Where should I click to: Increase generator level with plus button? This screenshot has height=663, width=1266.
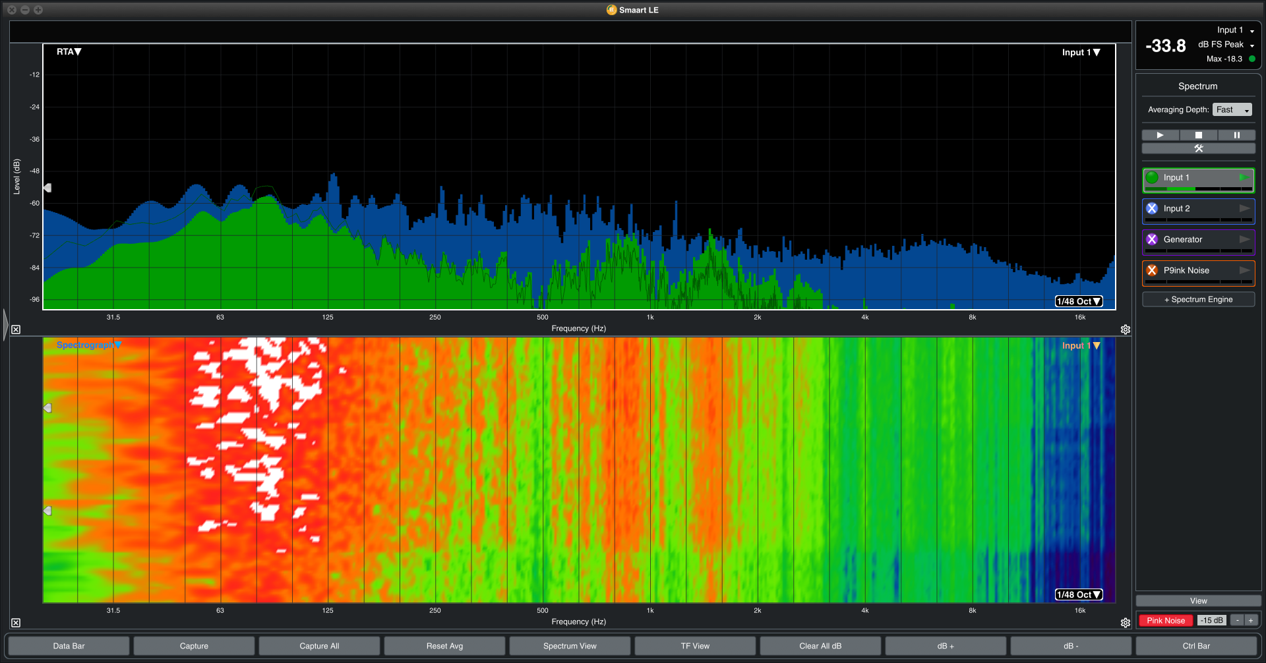click(x=1250, y=620)
